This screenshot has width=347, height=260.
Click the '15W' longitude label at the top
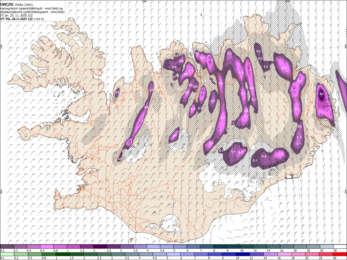coord(287,1)
